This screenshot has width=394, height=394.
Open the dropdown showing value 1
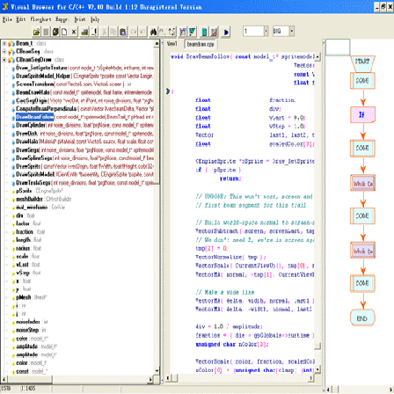point(266,31)
